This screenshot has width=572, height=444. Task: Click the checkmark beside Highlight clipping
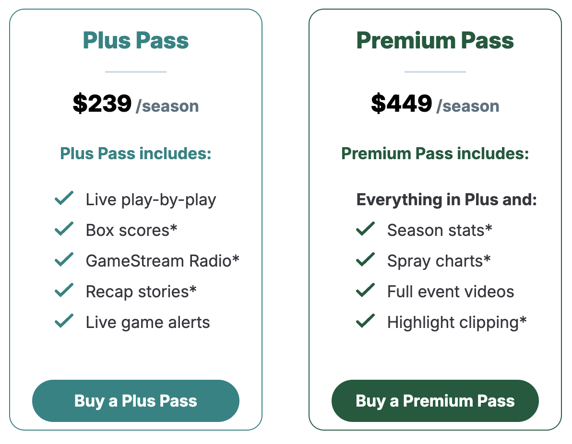pyautogui.click(x=365, y=321)
